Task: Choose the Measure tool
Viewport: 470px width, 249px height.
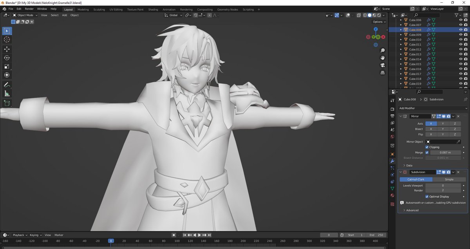Action: (7, 94)
